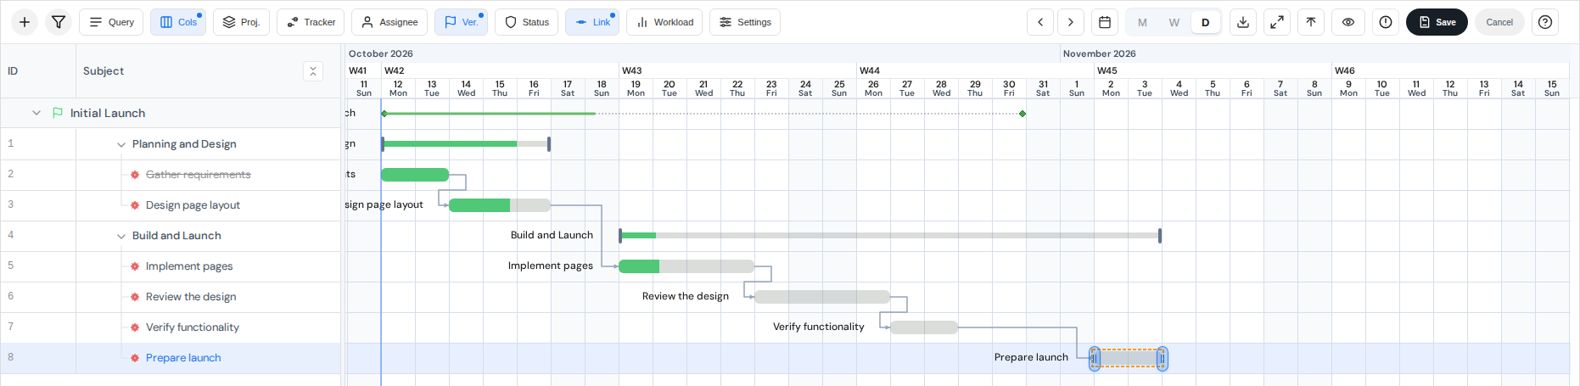
Task: Toggle the Link dependency option
Action: point(592,22)
